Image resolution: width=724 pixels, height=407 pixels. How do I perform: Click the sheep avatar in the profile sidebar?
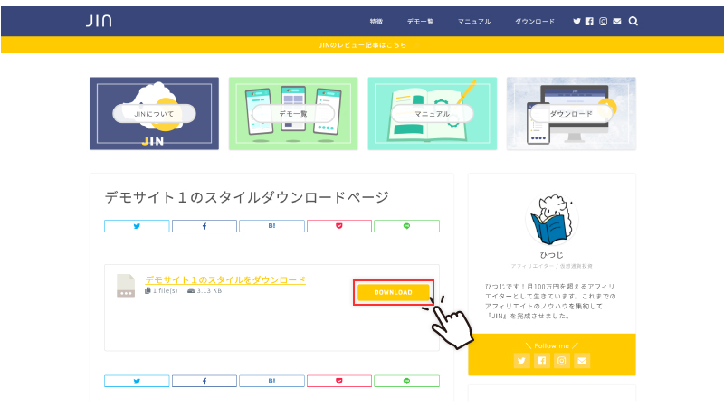point(552,220)
